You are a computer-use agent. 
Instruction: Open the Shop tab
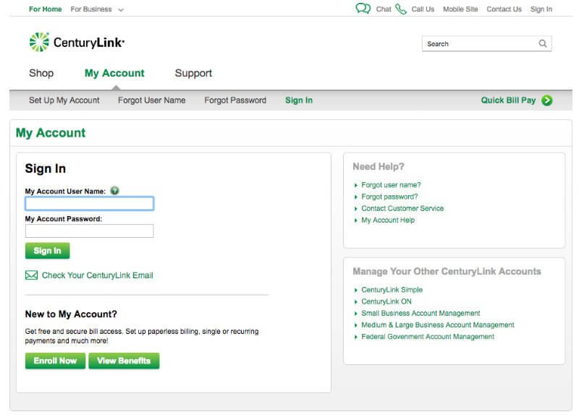[x=41, y=73]
